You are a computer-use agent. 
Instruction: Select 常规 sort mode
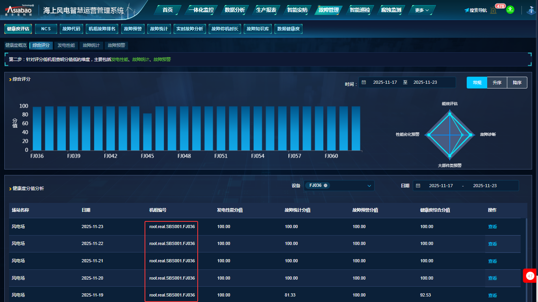[x=477, y=83]
